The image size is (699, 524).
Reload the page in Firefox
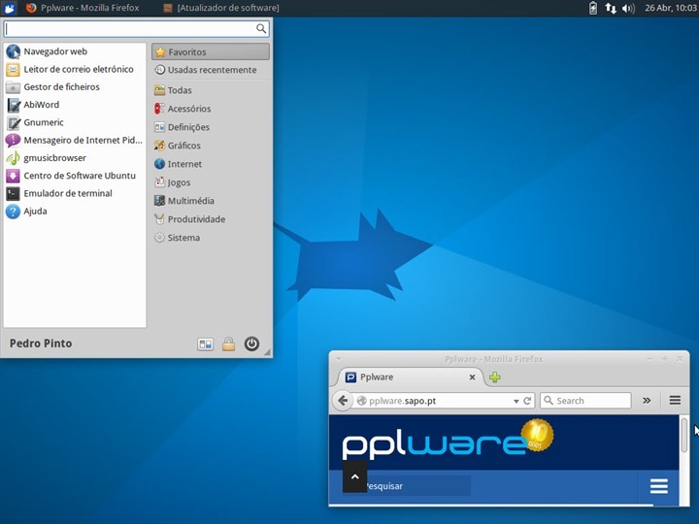tap(527, 401)
